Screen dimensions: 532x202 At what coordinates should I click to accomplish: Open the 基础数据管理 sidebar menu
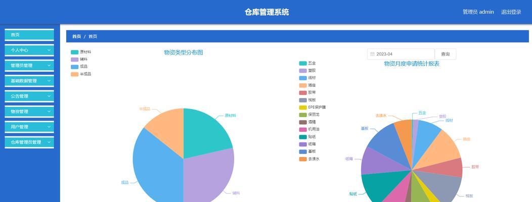tap(29, 81)
